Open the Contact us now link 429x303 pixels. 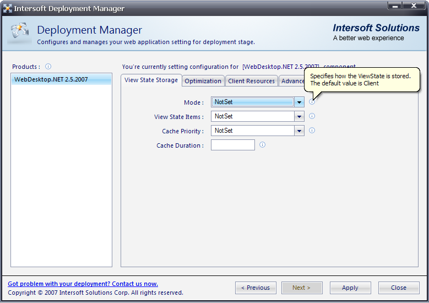(83, 284)
